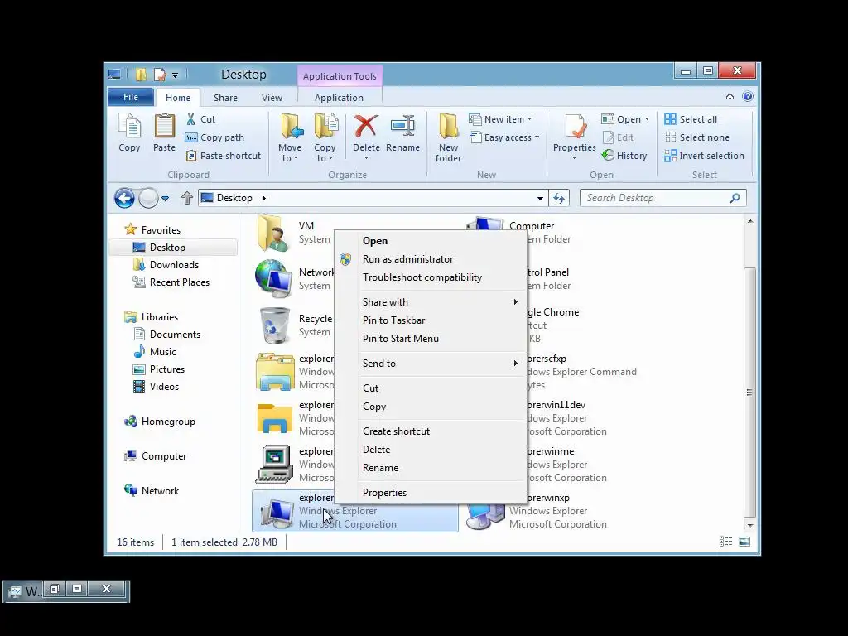Viewport: 848px width, 636px height.
Task: Switch to the View ribbon tab
Action: 272,98
